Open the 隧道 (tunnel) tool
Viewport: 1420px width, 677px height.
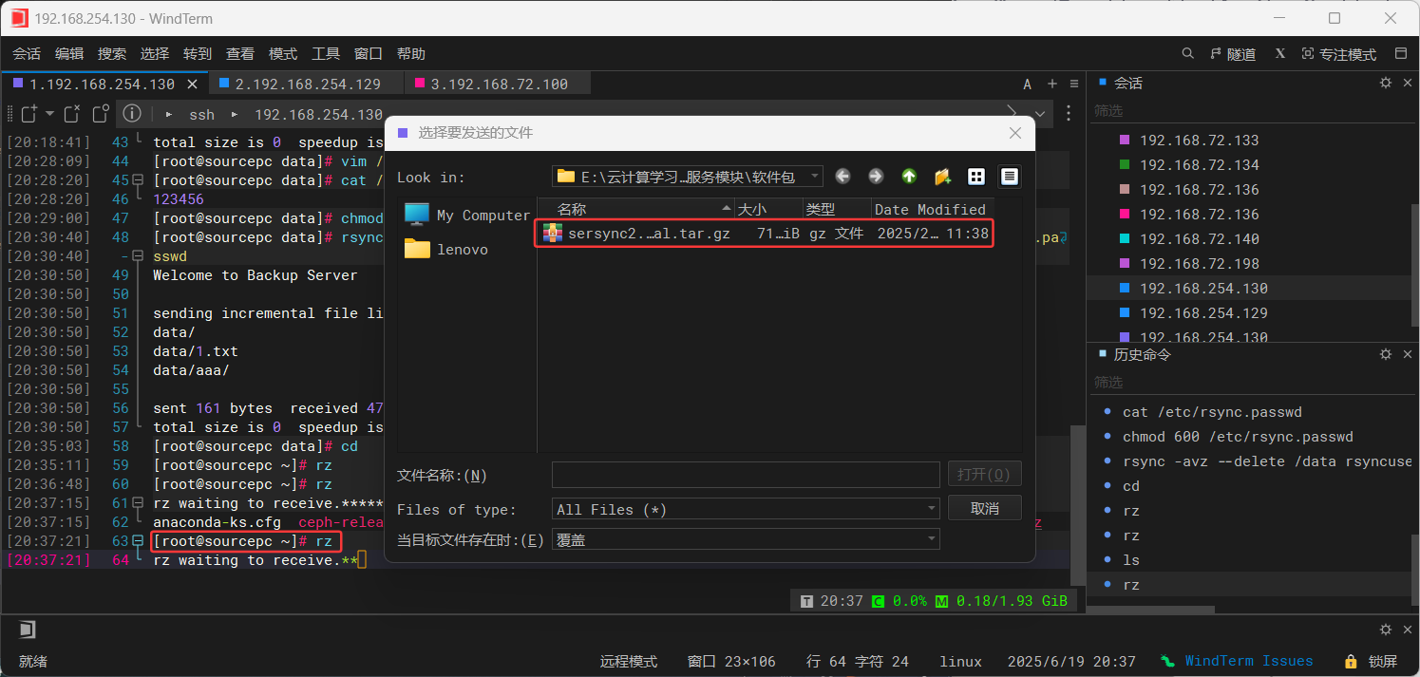click(x=1233, y=53)
